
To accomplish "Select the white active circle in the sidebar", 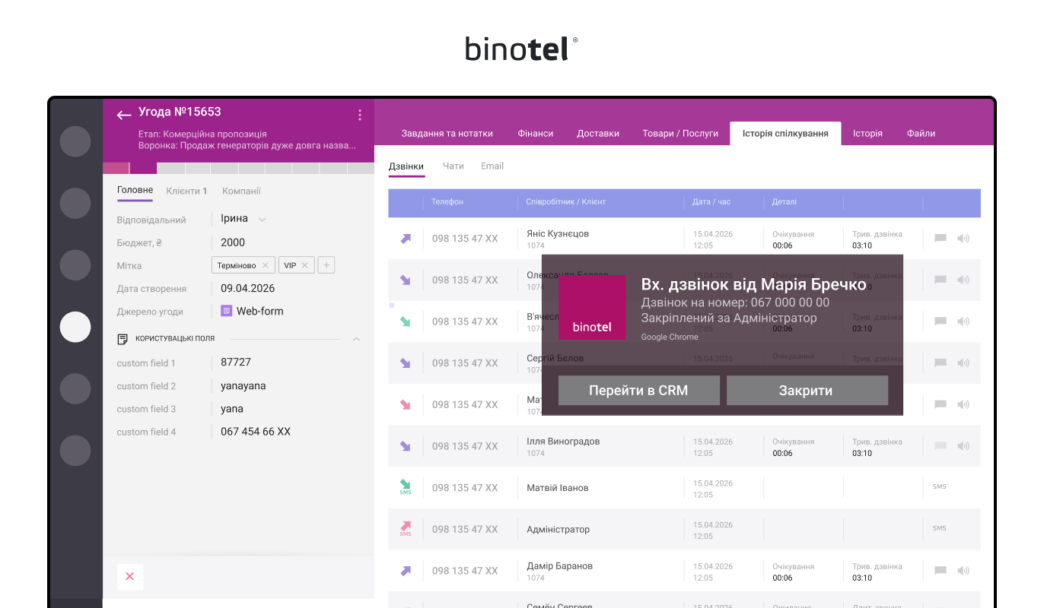I will click(x=75, y=327).
